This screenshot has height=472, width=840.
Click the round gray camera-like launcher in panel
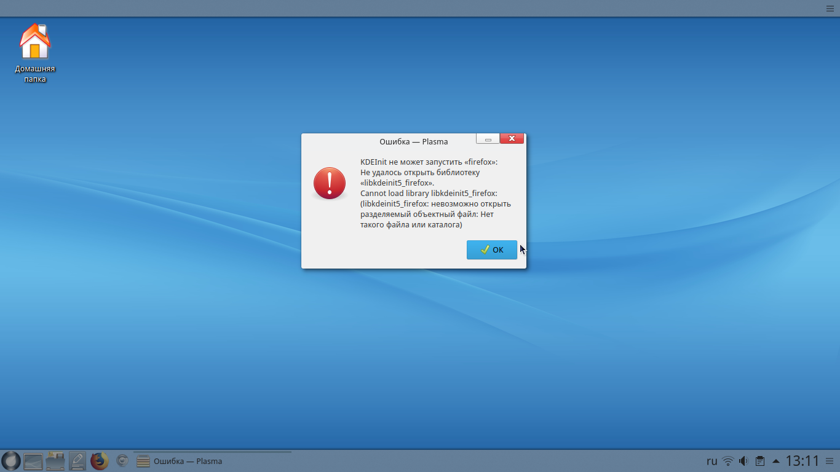122,461
